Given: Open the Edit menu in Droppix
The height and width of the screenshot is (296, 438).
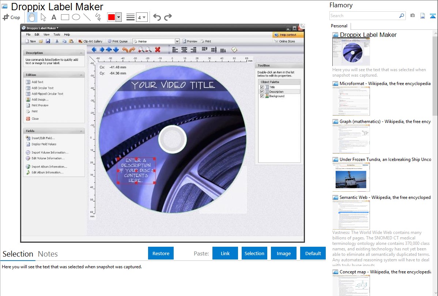Looking at the screenshot, I should coord(37,35).
